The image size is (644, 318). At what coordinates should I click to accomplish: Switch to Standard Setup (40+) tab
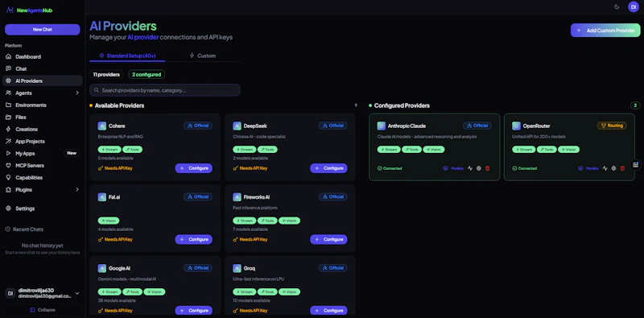pyautogui.click(x=127, y=56)
